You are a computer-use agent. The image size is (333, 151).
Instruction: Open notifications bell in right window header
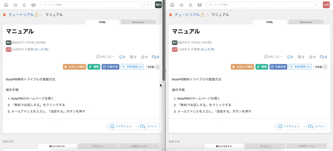click(191, 5)
